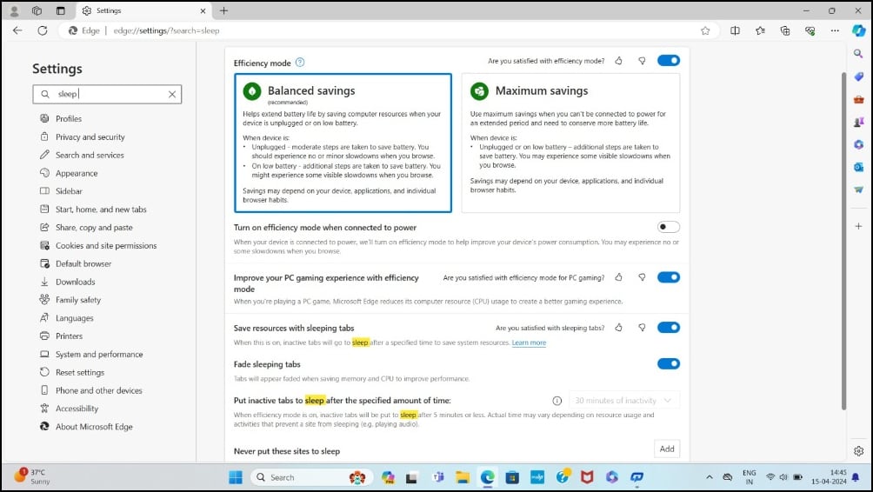Open efficiency mode help question icon

pyautogui.click(x=300, y=63)
